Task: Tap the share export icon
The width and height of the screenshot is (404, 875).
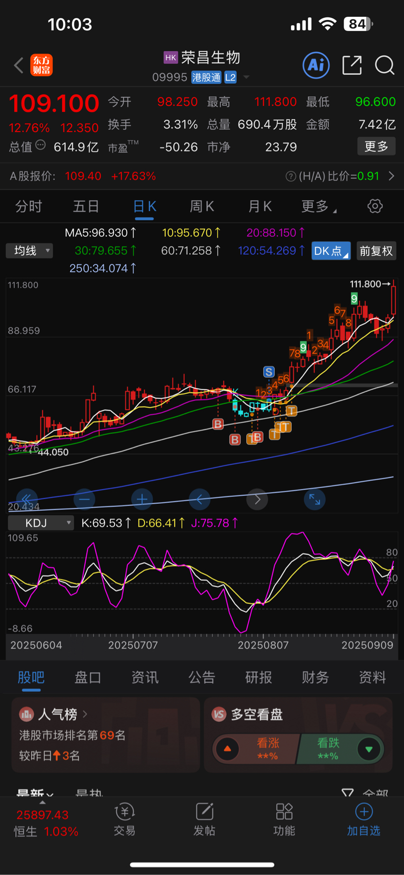Action: (351, 65)
